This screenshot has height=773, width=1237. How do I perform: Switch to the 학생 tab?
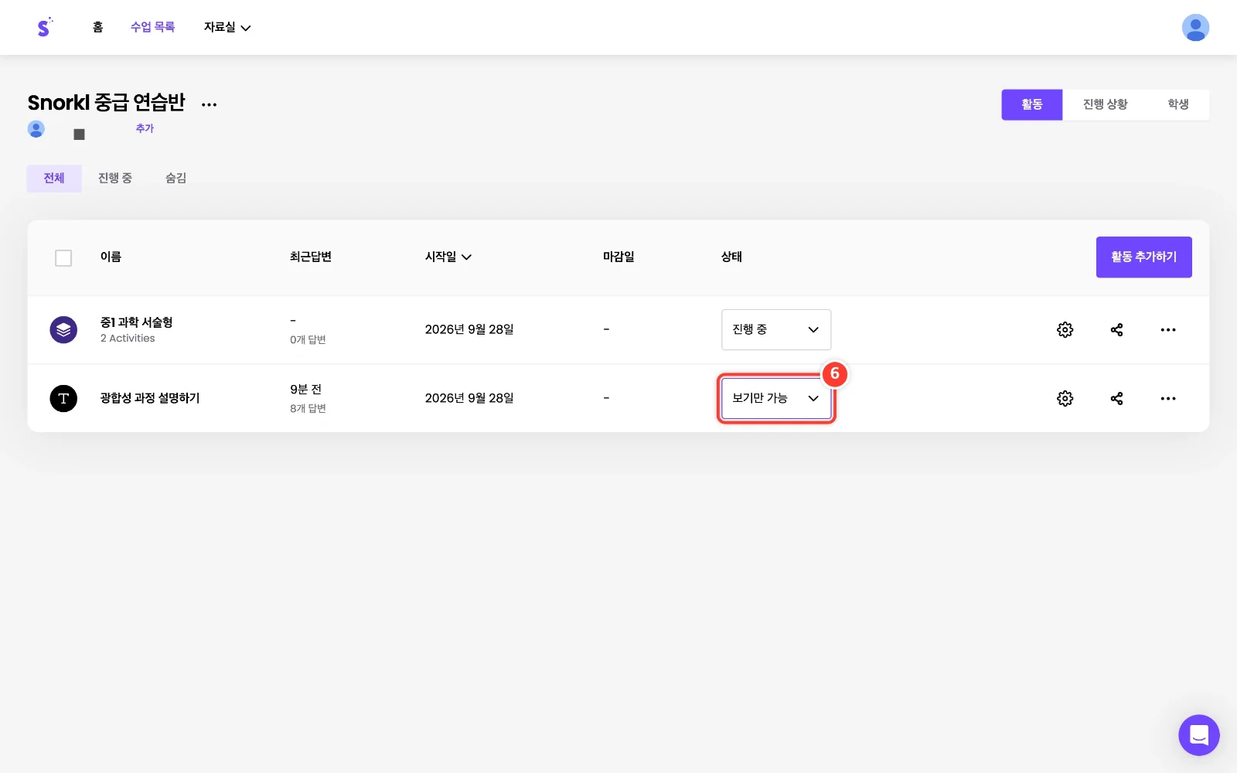click(x=1178, y=104)
